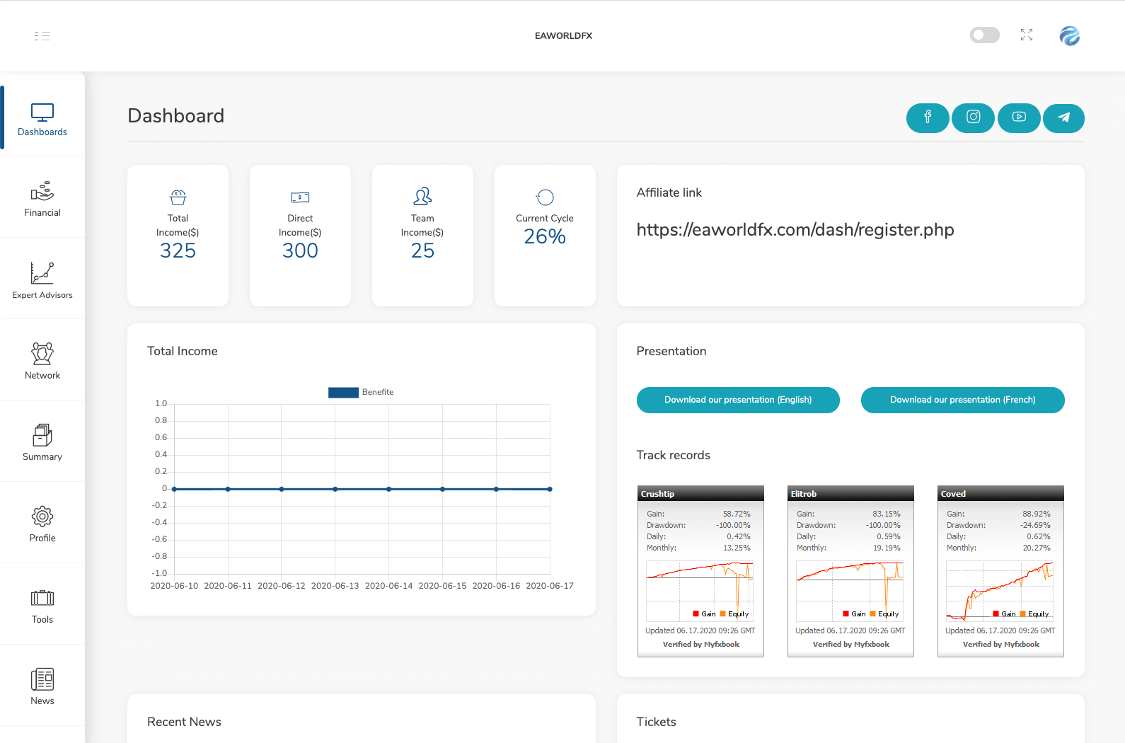Go to the Network sidebar section
Image resolution: width=1125 pixels, height=743 pixels.
(42, 361)
